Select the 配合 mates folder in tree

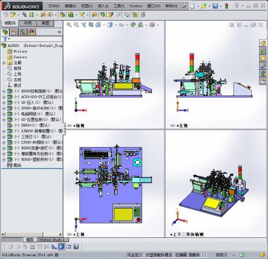pos(17,165)
